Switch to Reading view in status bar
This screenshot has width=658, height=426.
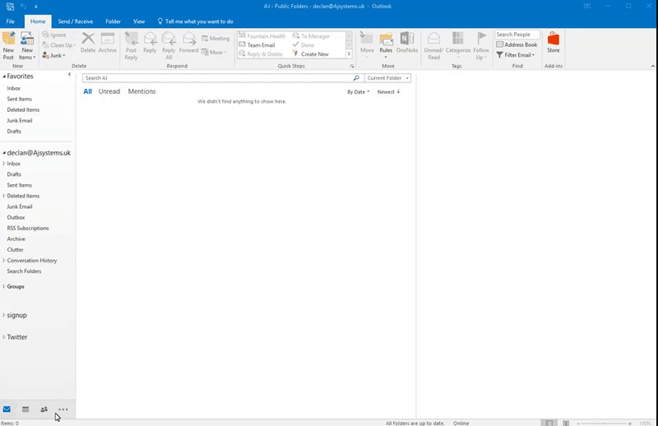[x=567, y=423]
